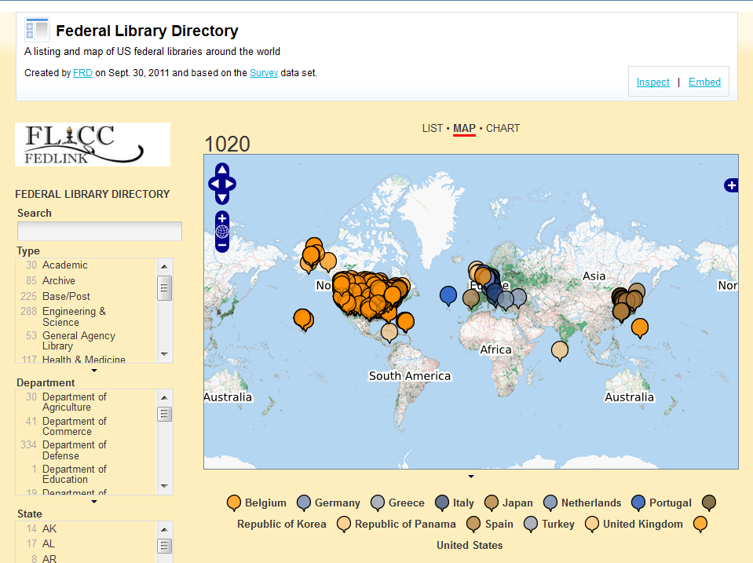
Task: Click the Embed link
Action: coord(704,82)
